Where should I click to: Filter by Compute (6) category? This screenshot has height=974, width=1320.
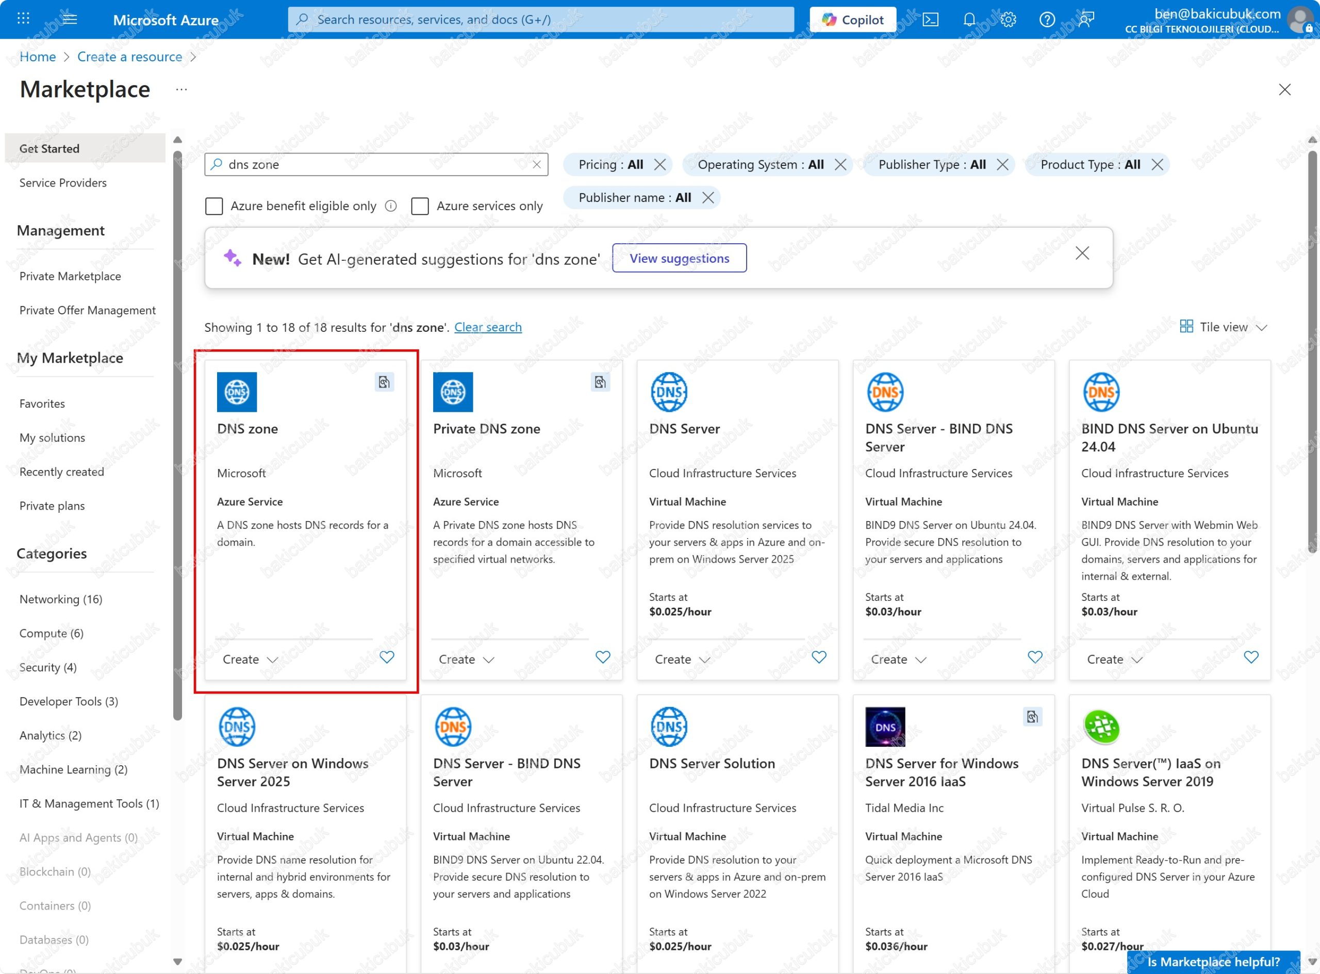click(52, 633)
